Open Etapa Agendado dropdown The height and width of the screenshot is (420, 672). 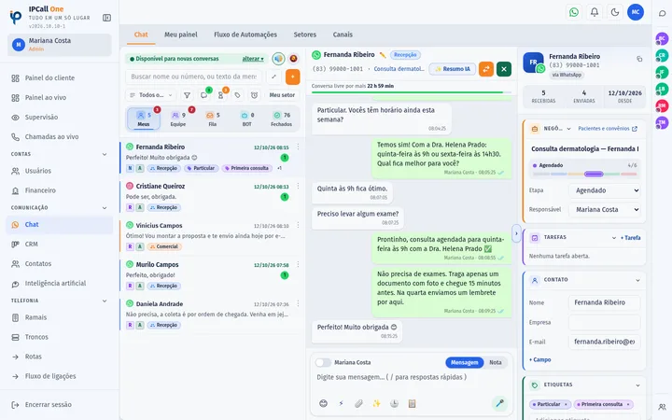(605, 190)
